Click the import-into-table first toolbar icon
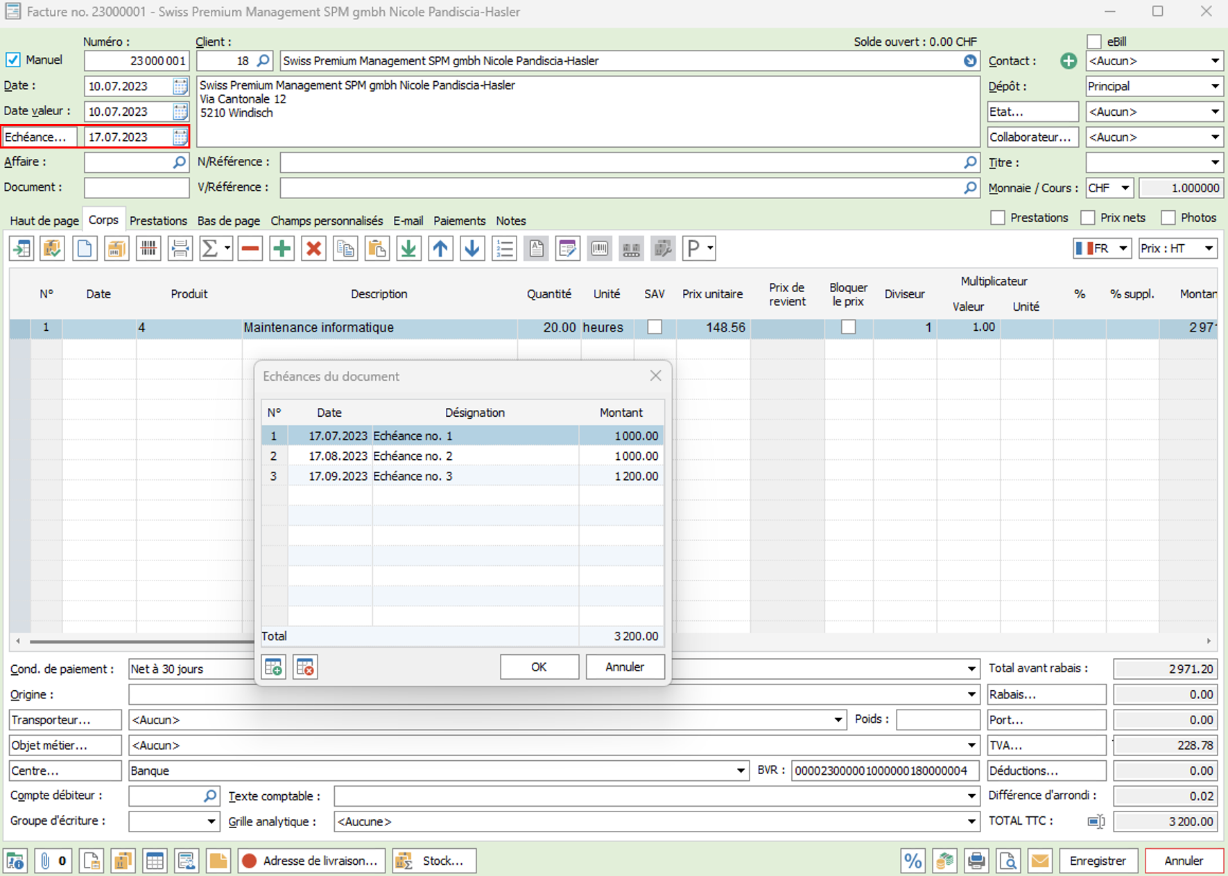Screen dimensions: 1228x876 [x=21, y=248]
